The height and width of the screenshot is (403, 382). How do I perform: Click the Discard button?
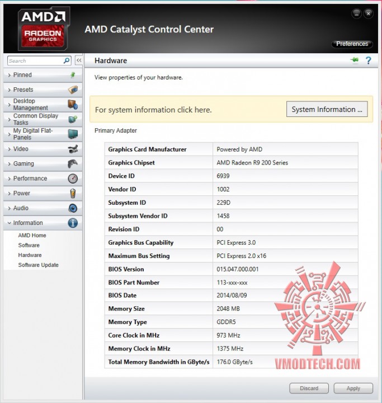tap(309, 388)
